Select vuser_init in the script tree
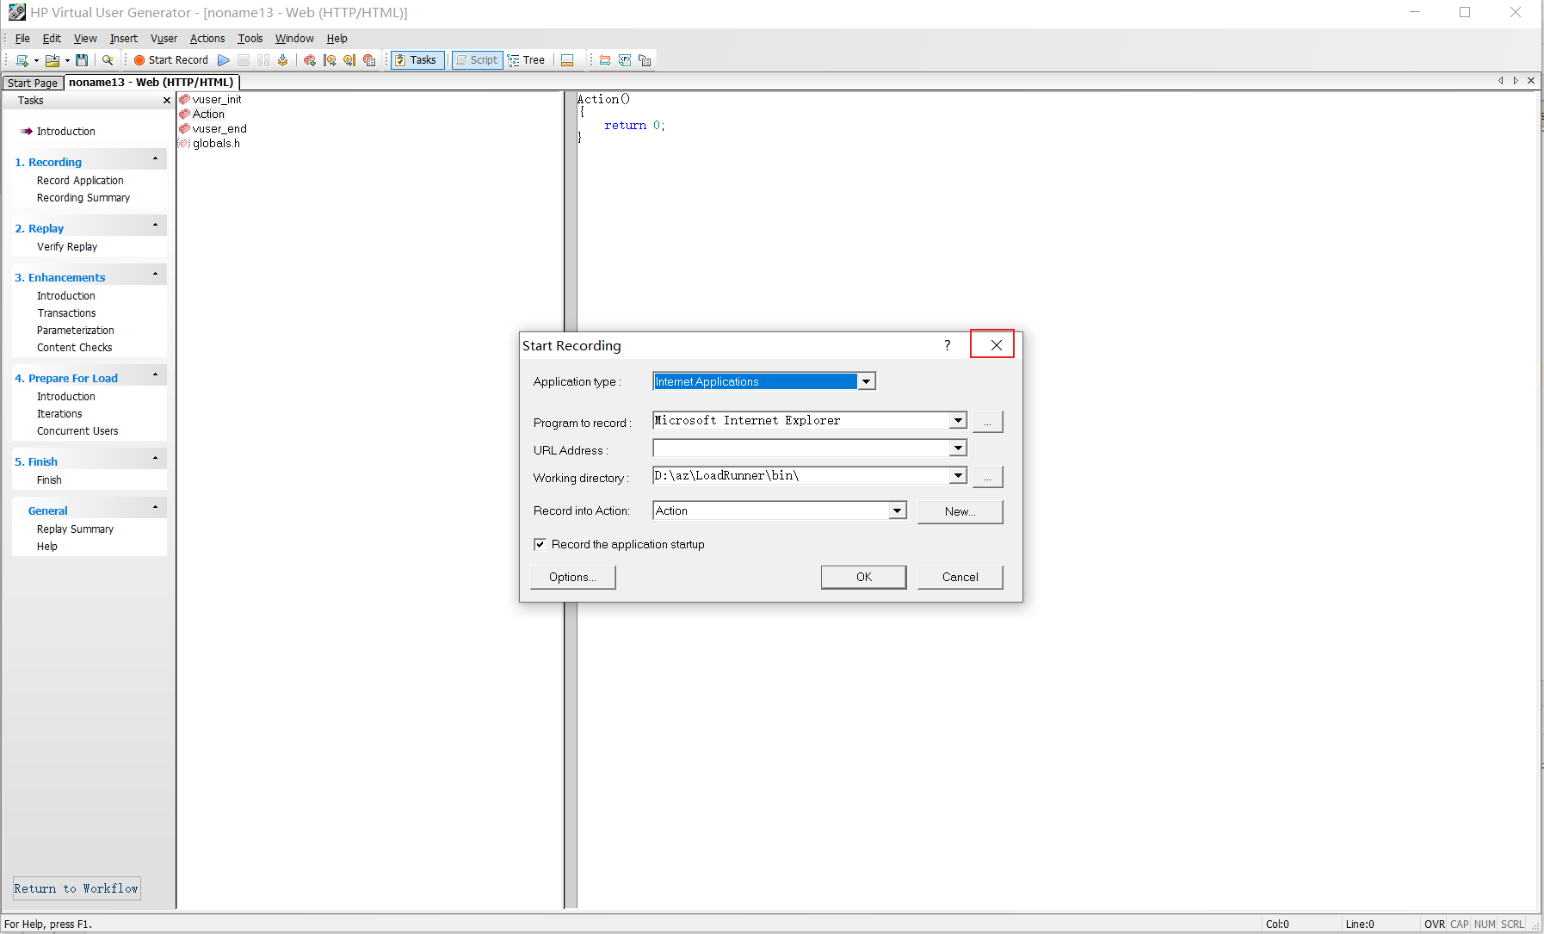Screen dimensions: 1544x934 point(217,100)
